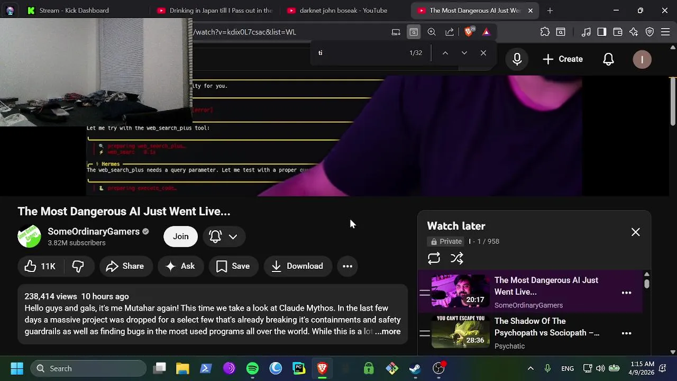Open SomeOrdinaryGamers channel avatar
Screen dimensions: 677x381
tap(29, 237)
